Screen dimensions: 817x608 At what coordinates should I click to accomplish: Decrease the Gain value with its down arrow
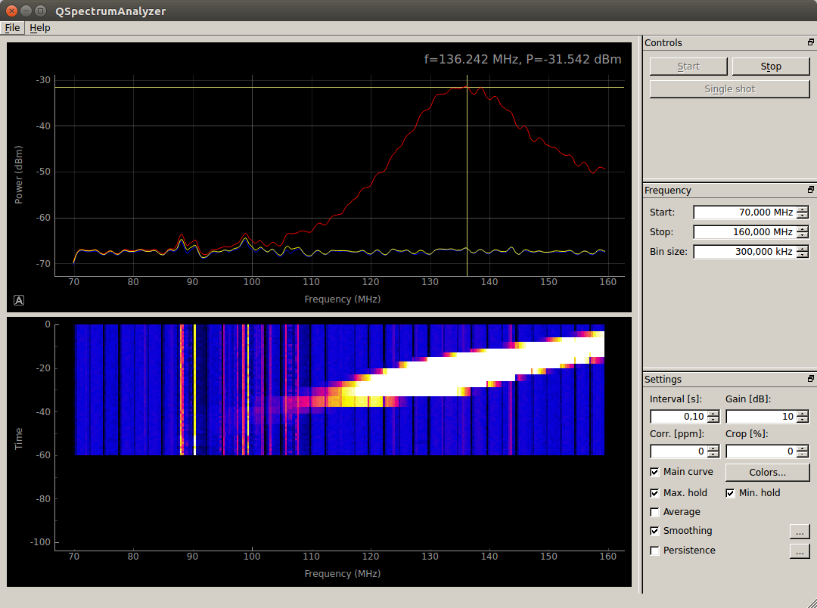point(803,420)
